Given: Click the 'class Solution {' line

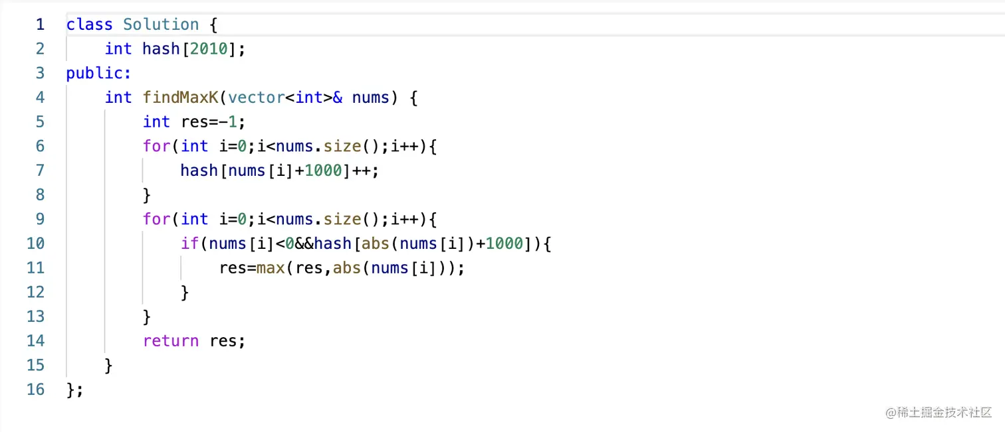Looking at the screenshot, I should [142, 25].
